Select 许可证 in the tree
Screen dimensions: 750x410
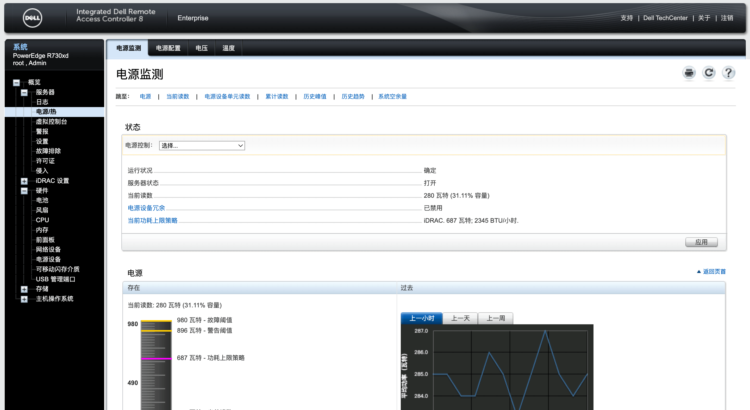(x=45, y=161)
